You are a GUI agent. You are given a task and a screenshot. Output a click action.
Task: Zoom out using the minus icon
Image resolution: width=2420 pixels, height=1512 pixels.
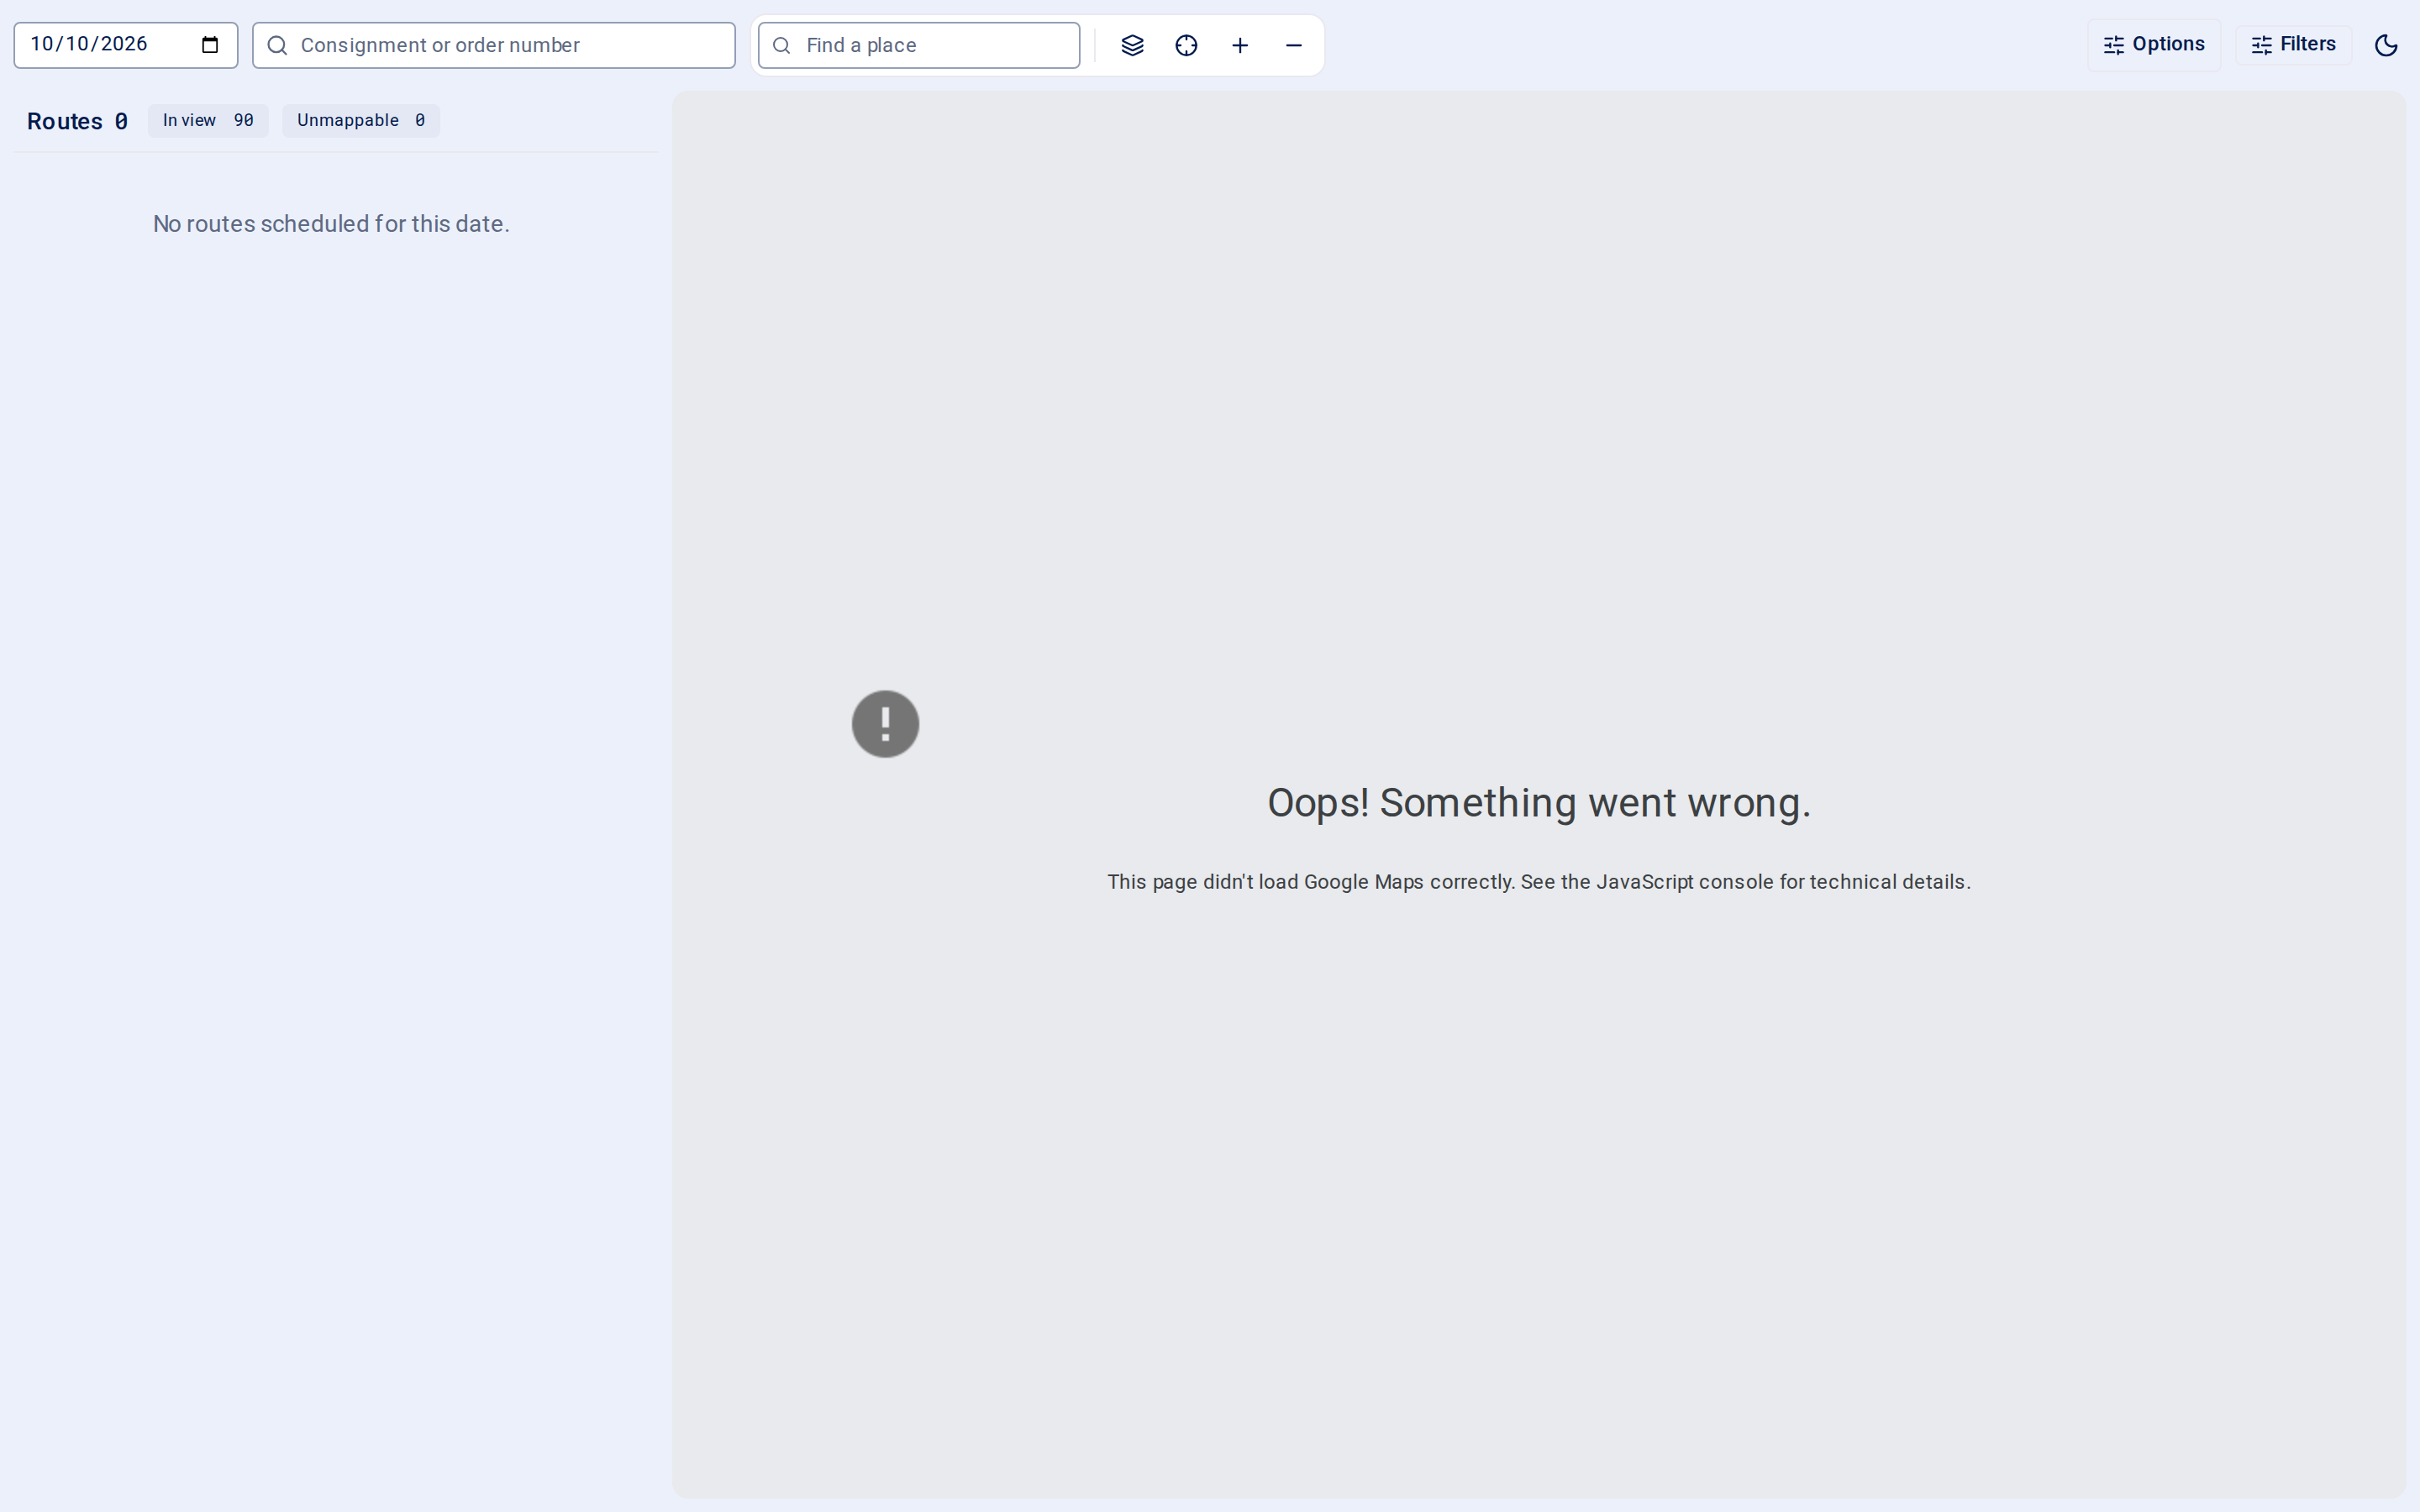(1294, 45)
